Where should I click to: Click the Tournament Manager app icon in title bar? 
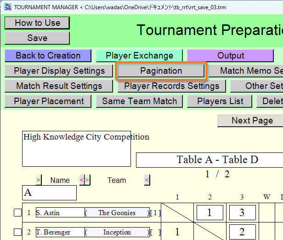click(8, 7)
